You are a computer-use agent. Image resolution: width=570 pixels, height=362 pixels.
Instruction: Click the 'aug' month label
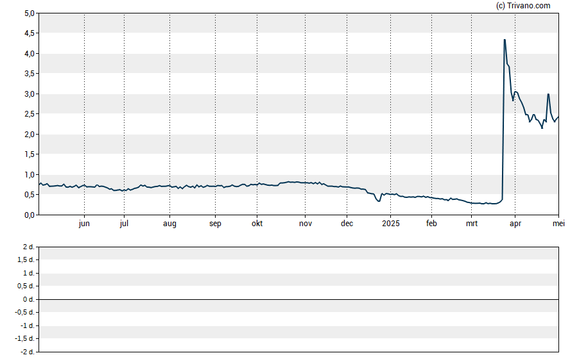169,224
